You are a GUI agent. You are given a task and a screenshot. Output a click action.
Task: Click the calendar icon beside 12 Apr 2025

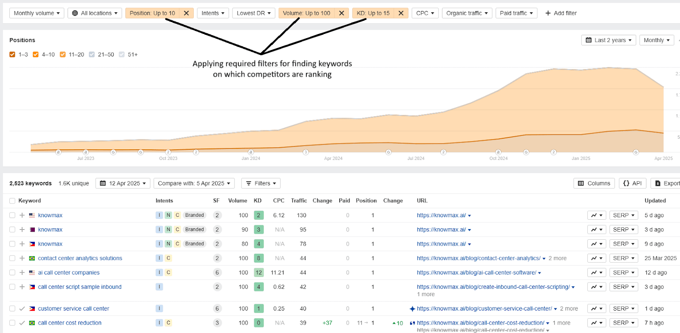pos(103,183)
